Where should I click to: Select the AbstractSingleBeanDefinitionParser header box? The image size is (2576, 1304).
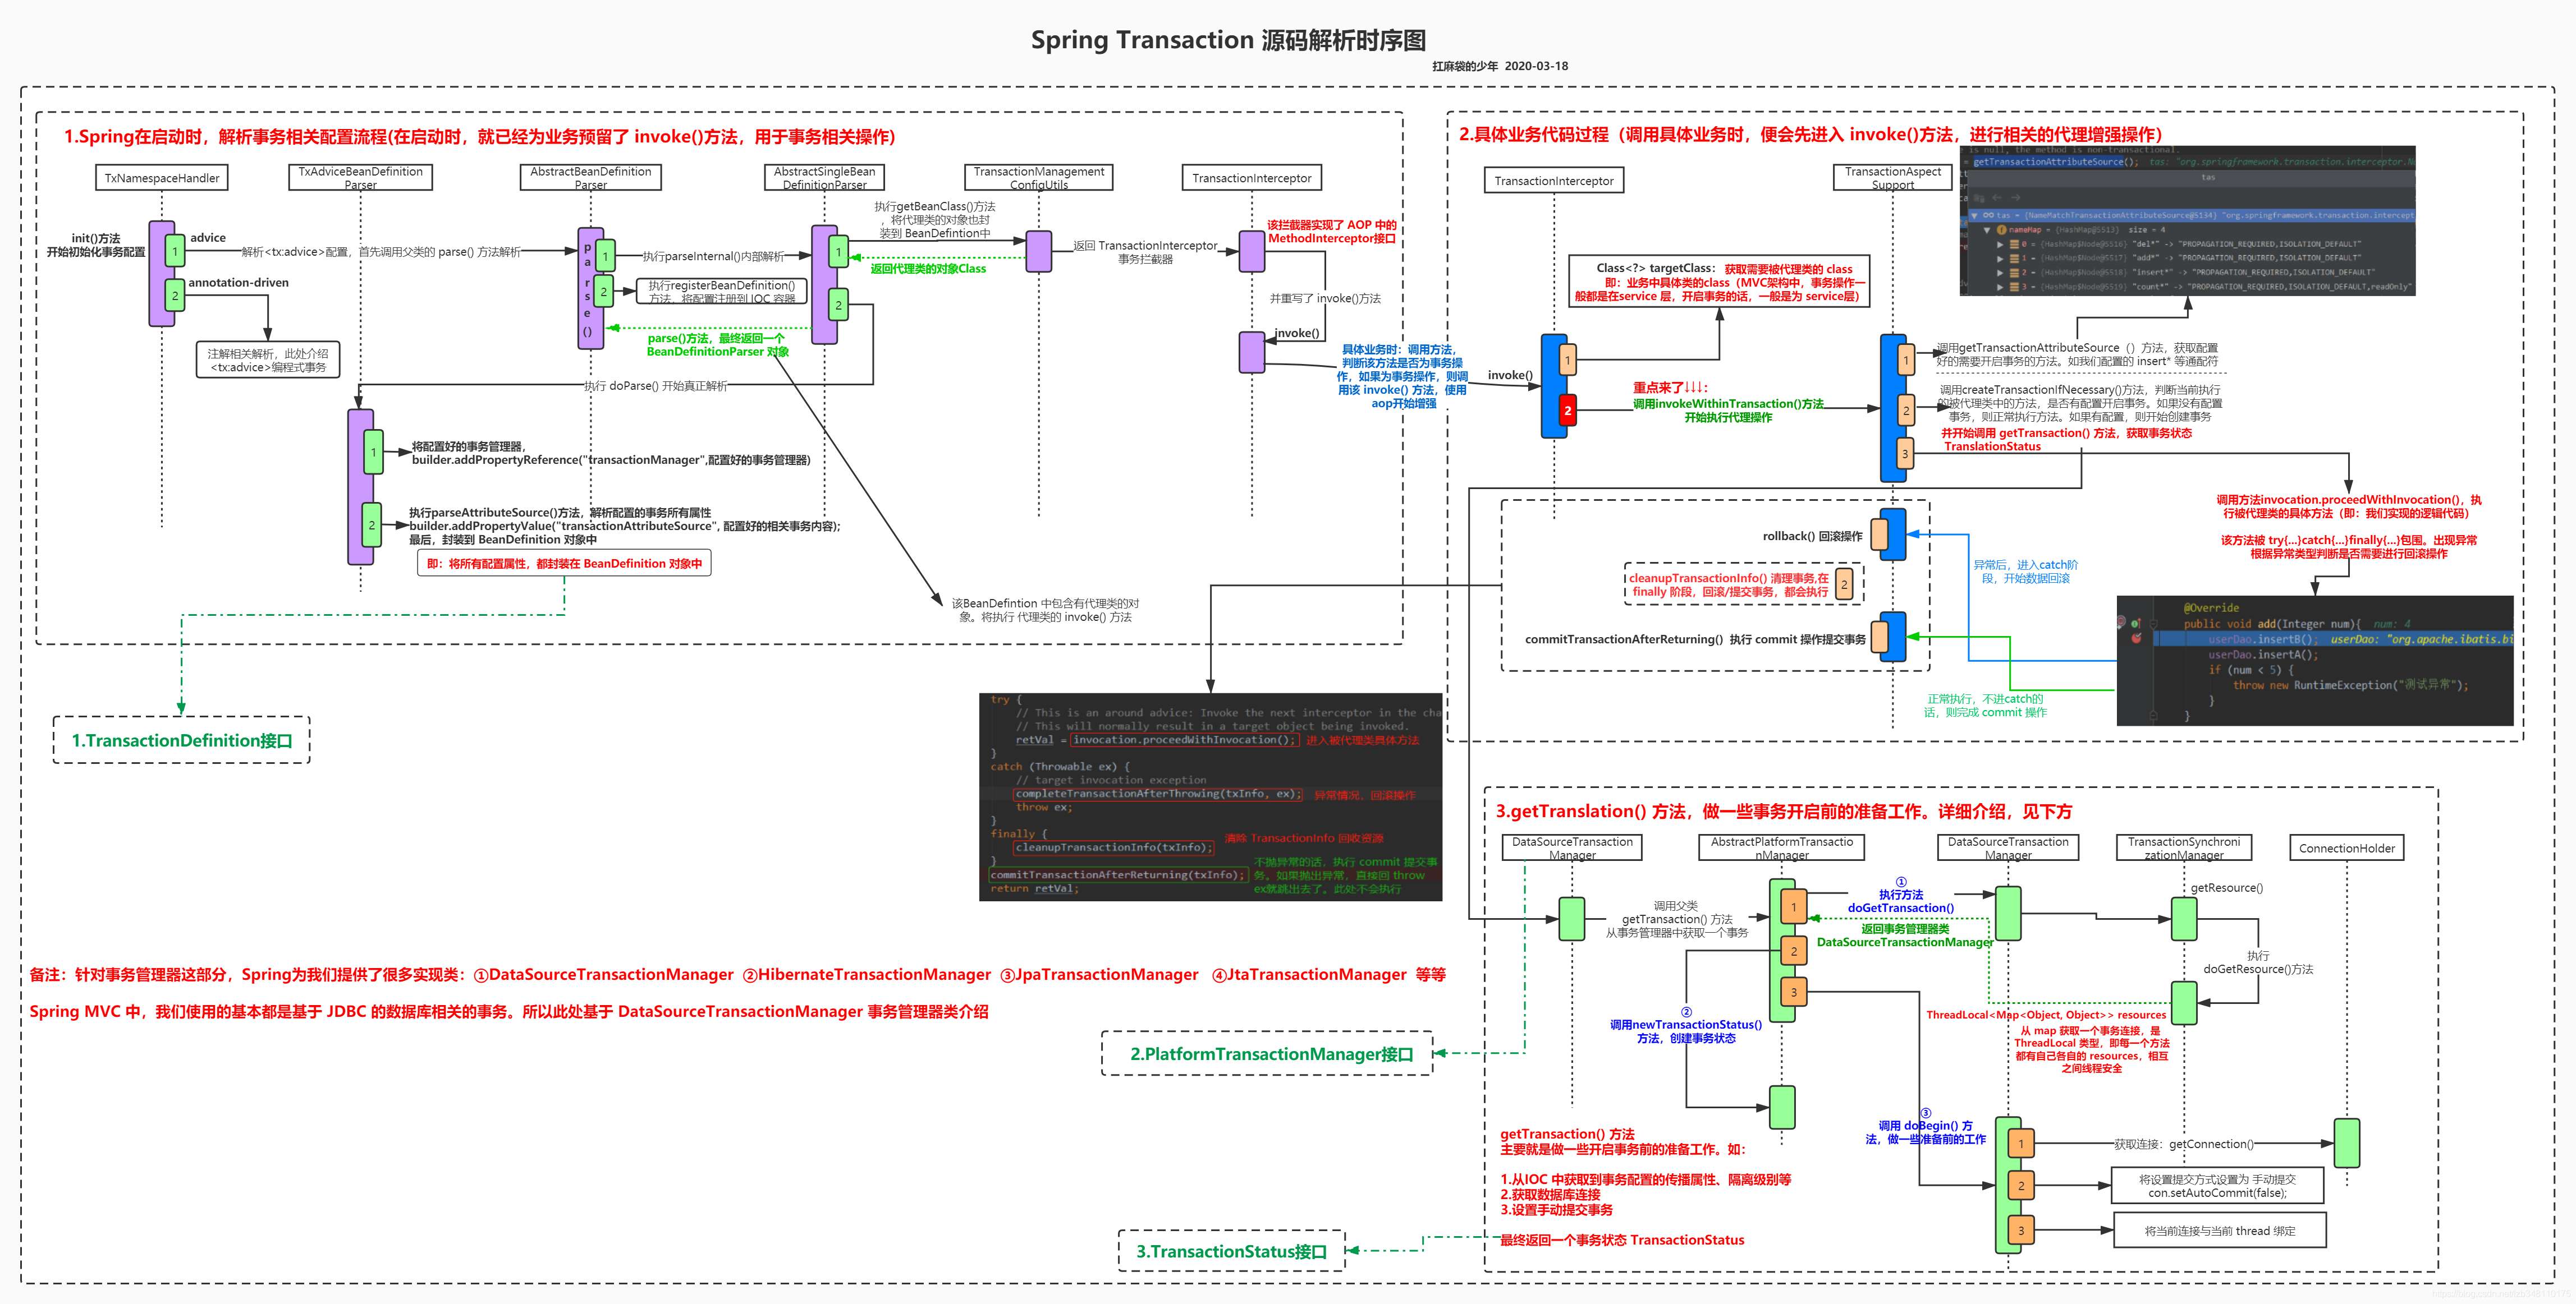(x=824, y=177)
